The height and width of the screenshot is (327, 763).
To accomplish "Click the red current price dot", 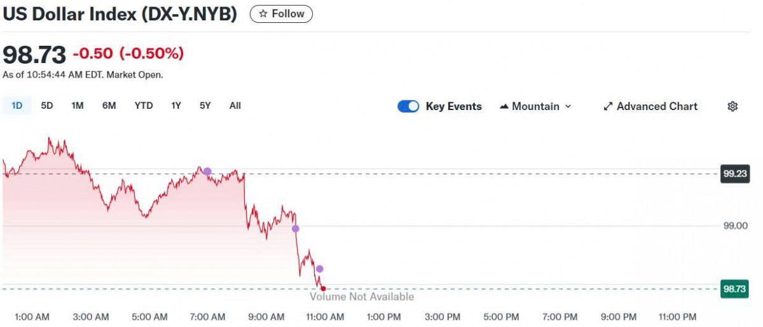I will (324, 289).
